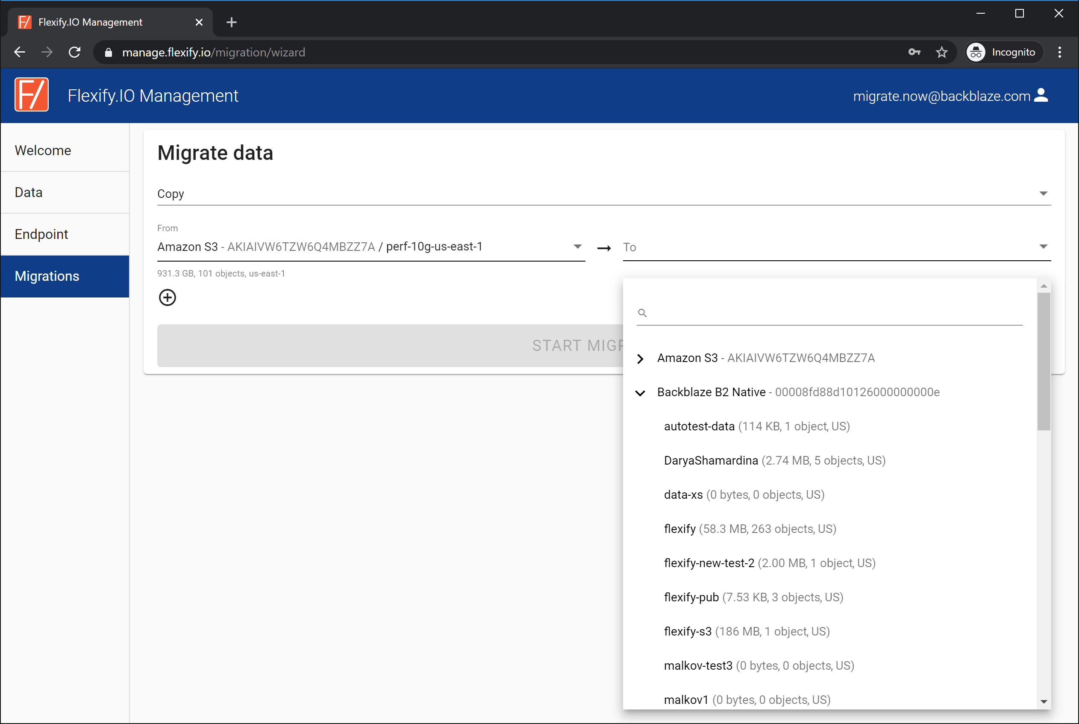Open the From source bucket dropdown
Image resolution: width=1079 pixels, height=724 pixels.
pos(371,247)
